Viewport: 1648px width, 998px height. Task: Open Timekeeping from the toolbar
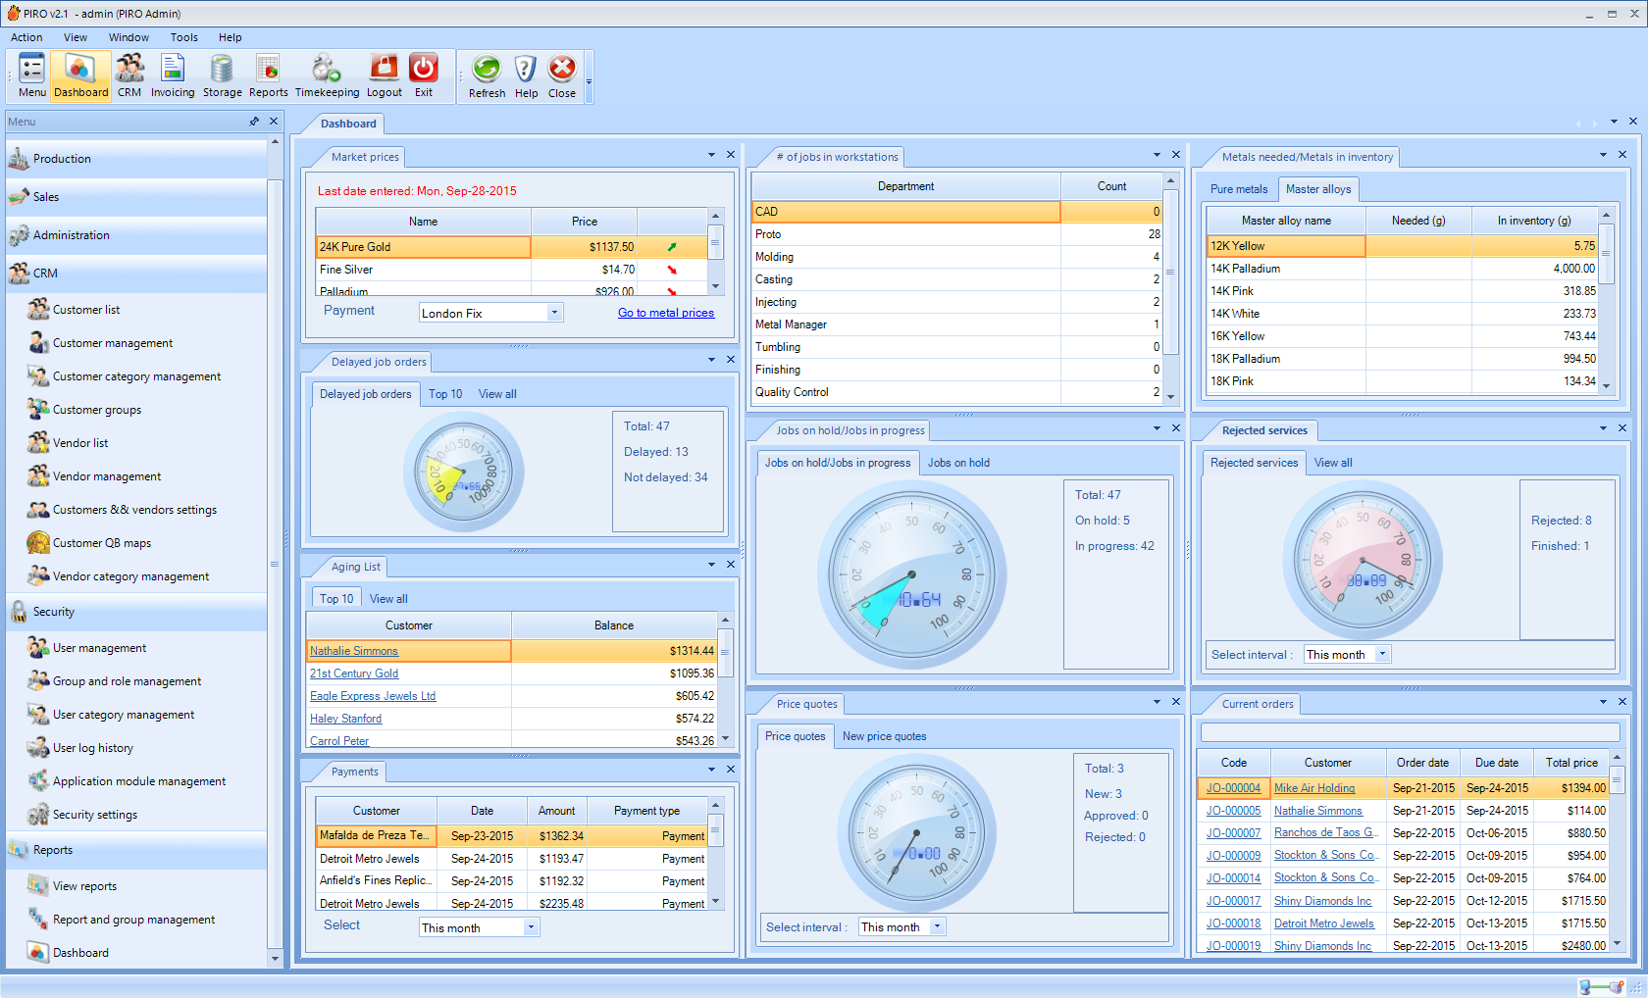(327, 75)
